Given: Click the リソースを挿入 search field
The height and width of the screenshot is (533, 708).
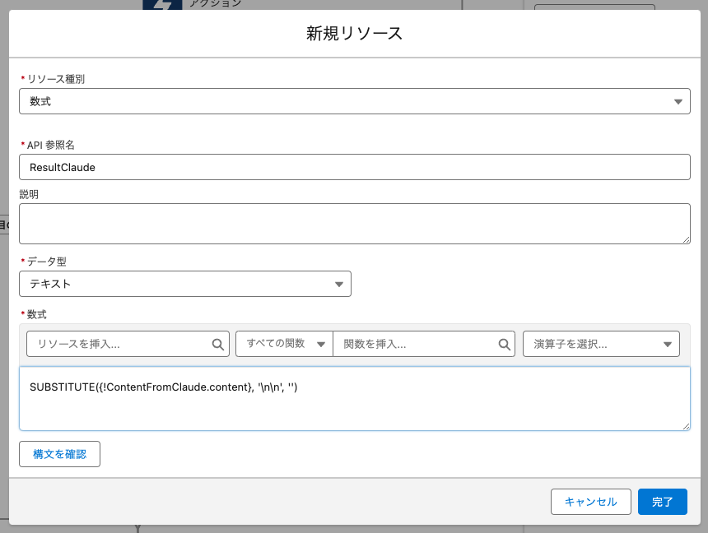Looking at the screenshot, I should [128, 344].
